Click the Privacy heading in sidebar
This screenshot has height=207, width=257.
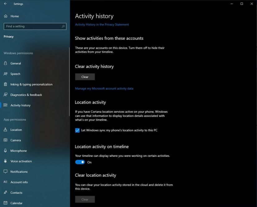coord(9,37)
